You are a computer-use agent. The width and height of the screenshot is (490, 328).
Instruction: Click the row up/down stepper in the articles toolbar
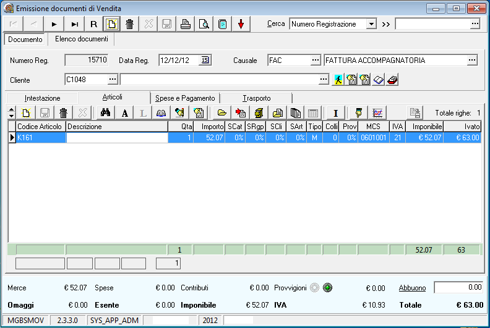tap(11, 112)
